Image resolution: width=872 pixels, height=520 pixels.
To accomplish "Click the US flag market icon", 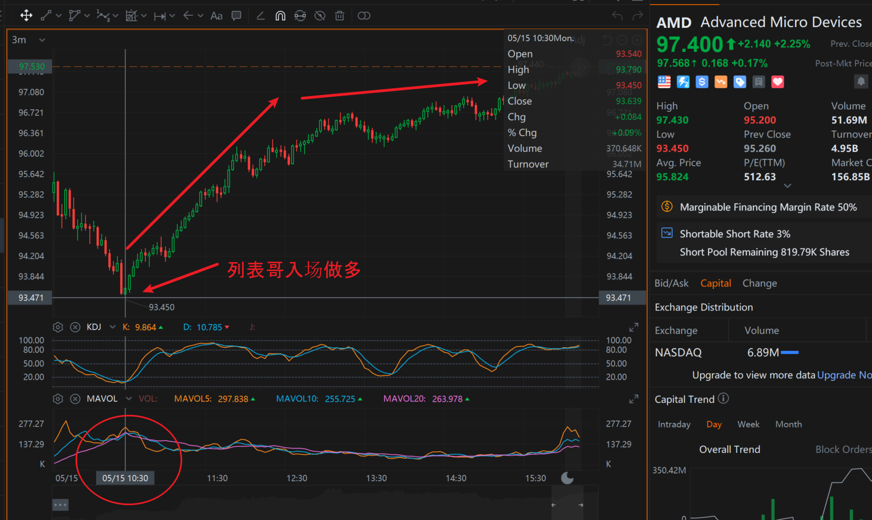I will 665,82.
